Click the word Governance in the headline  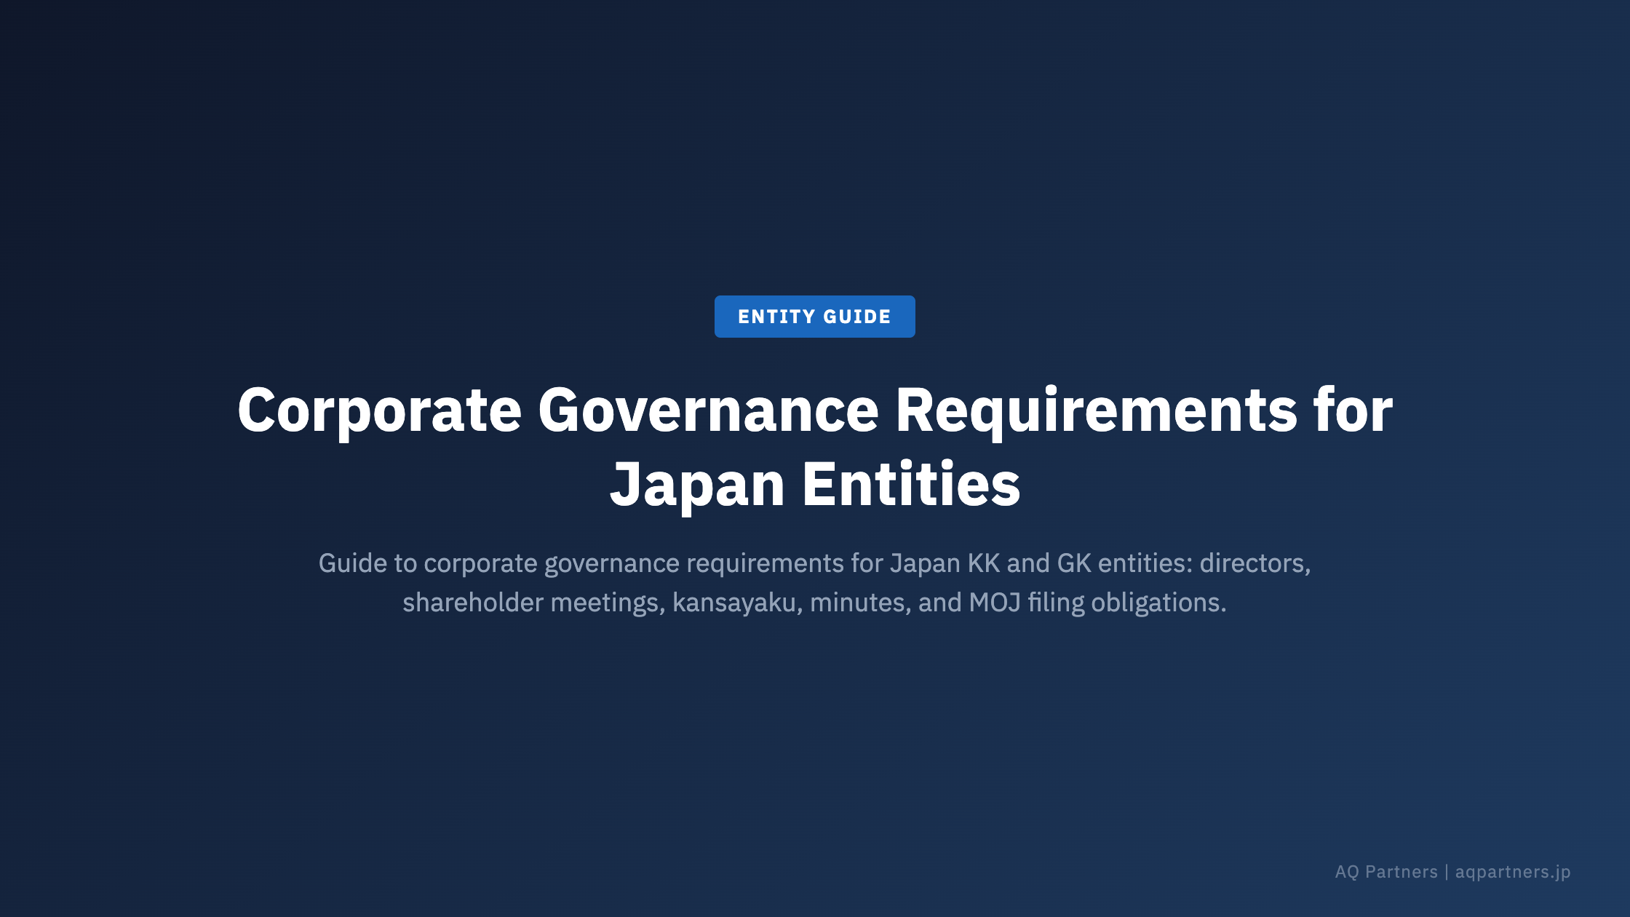click(x=708, y=411)
